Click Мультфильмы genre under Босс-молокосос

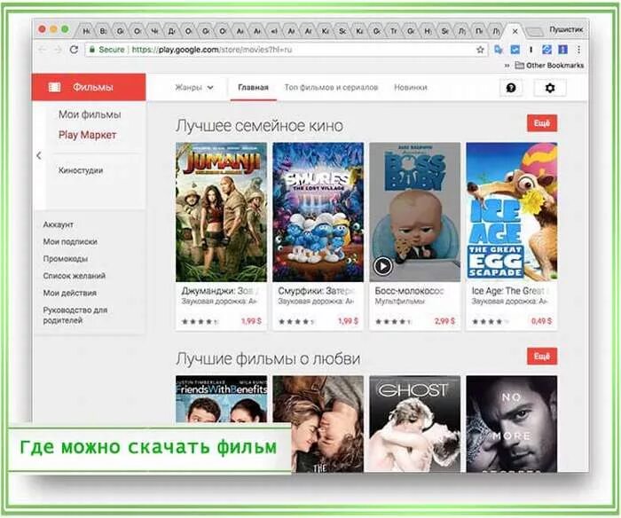coord(399,302)
